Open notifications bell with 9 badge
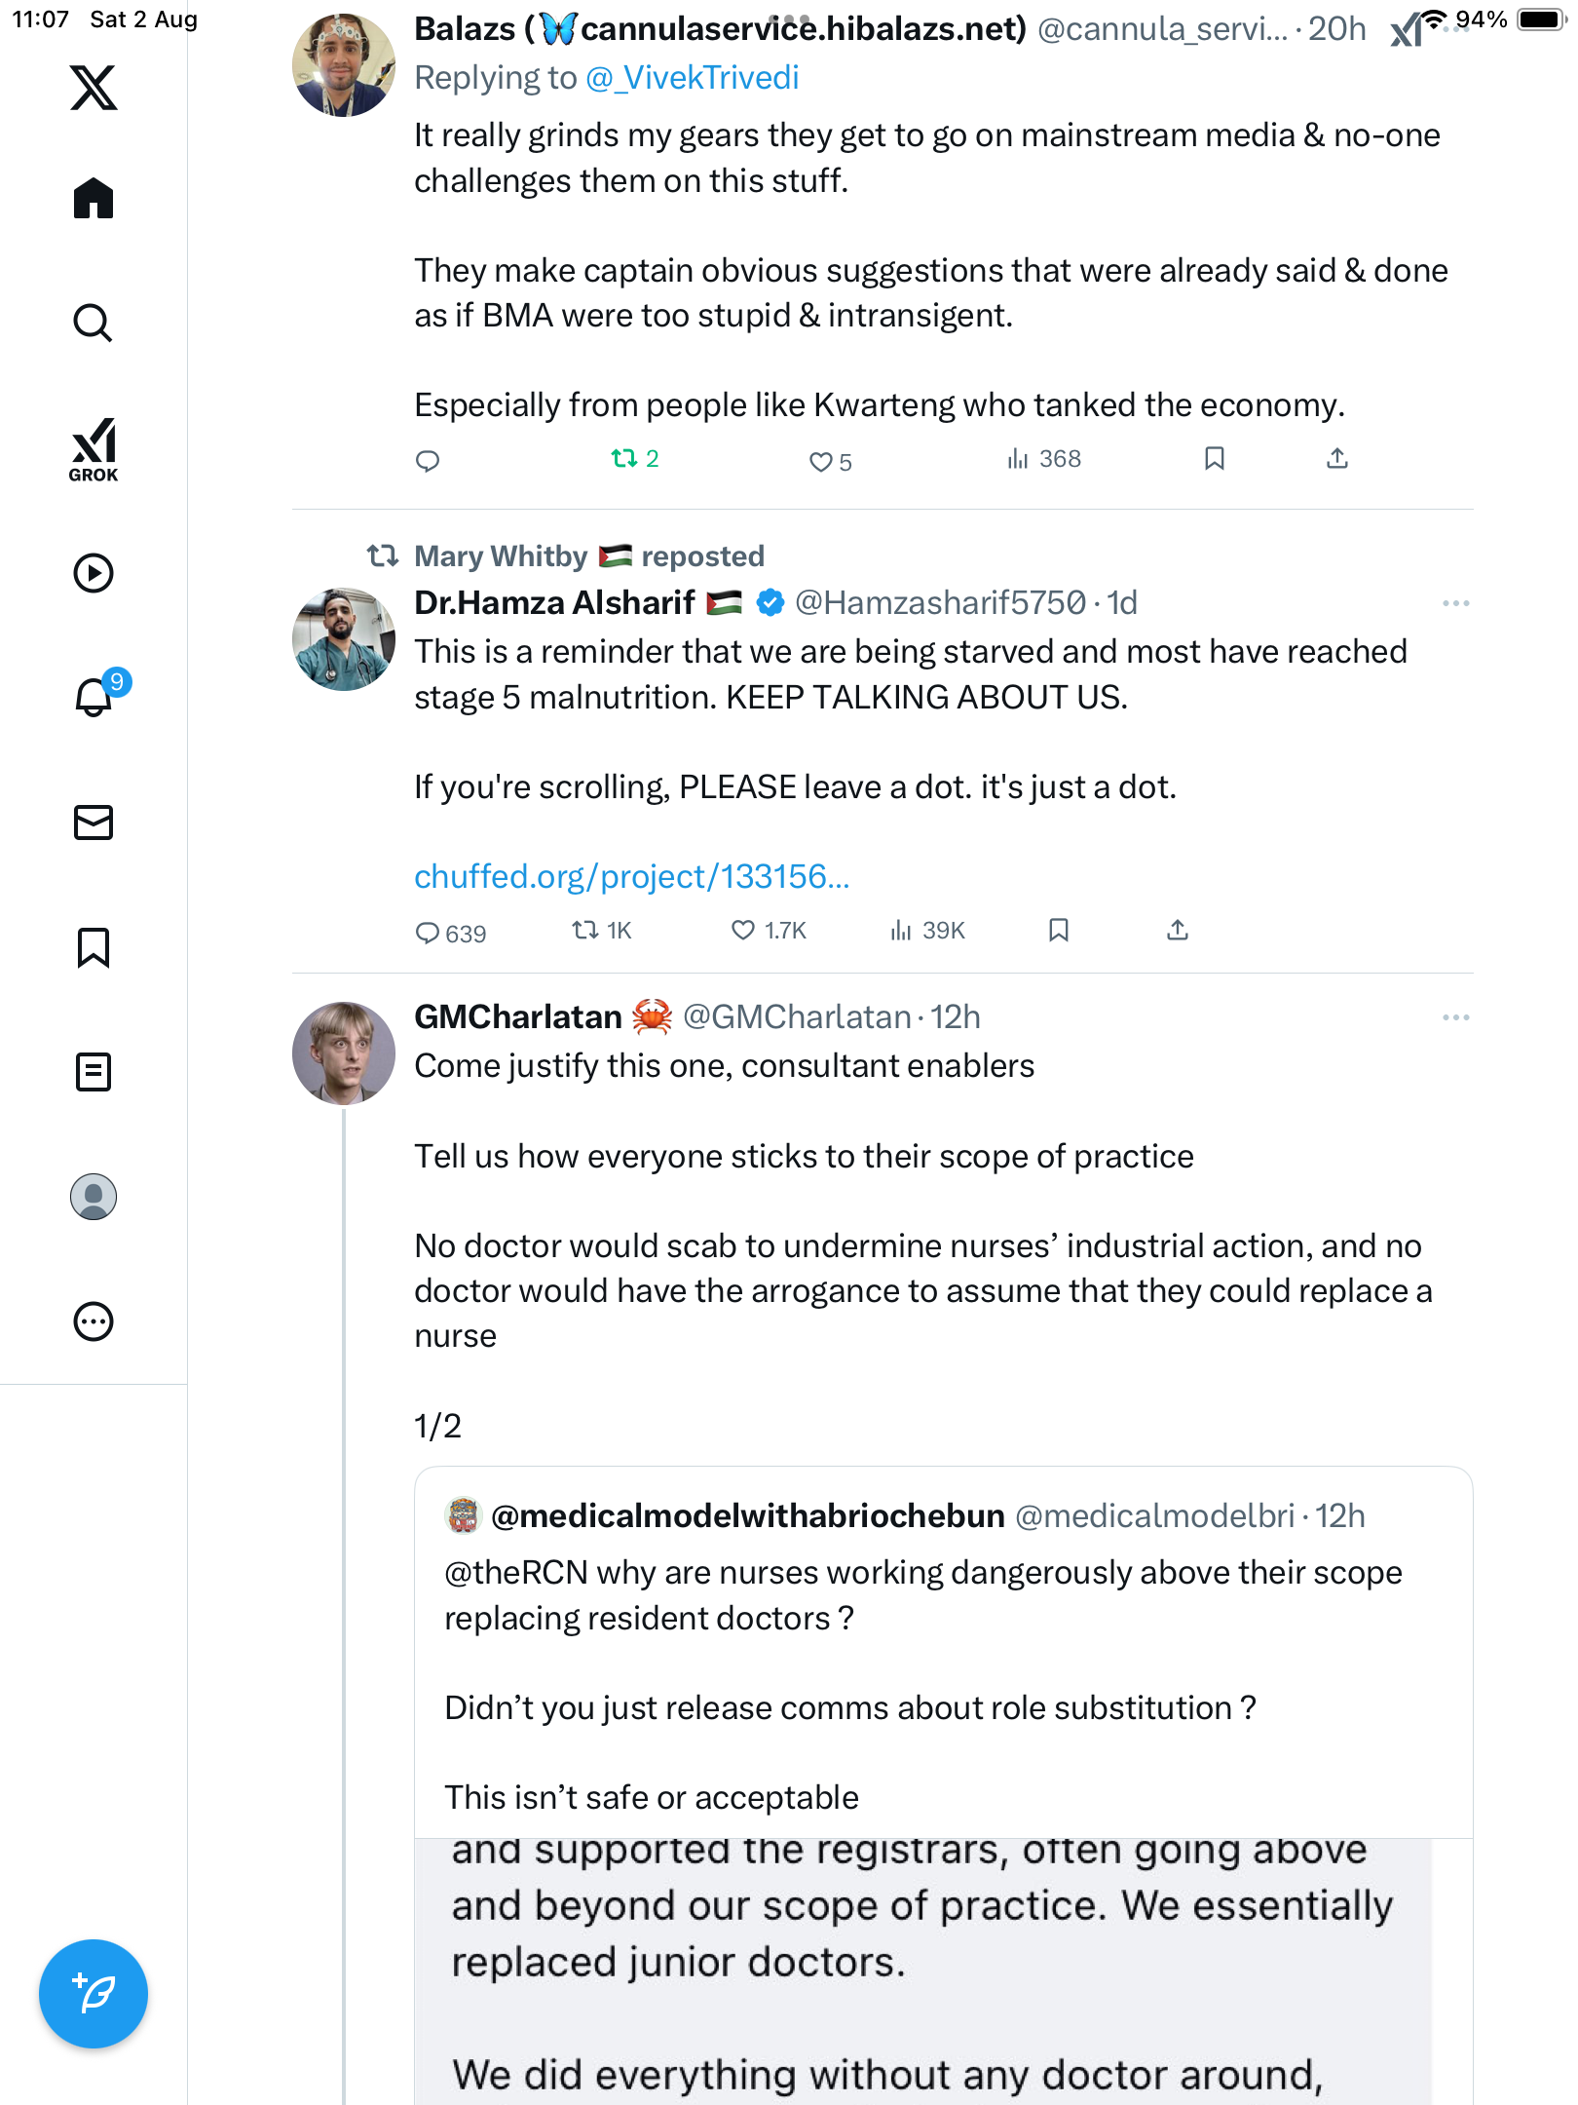 tap(94, 697)
